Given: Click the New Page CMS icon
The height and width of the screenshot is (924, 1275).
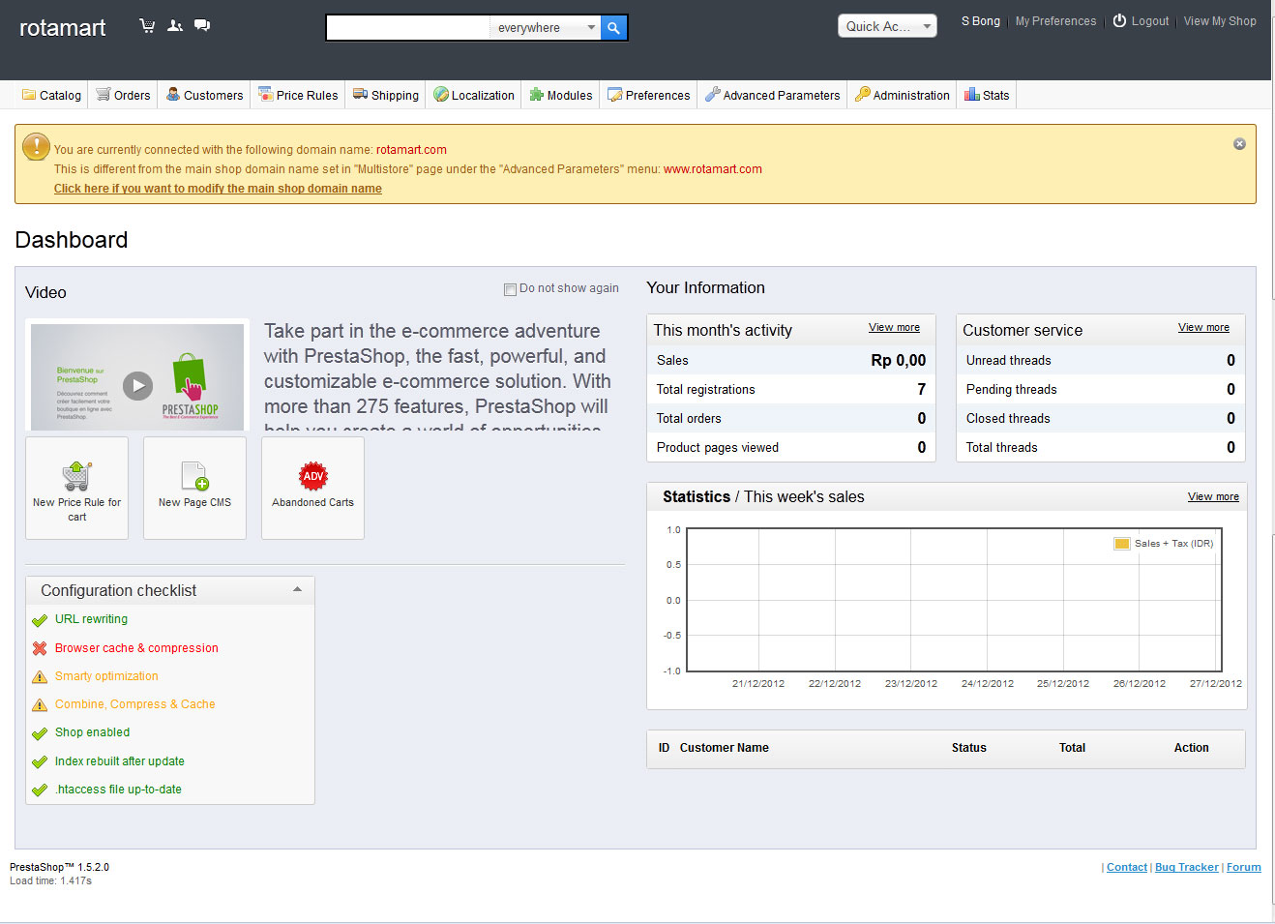Looking at the screenshot, I should point(195,476).
